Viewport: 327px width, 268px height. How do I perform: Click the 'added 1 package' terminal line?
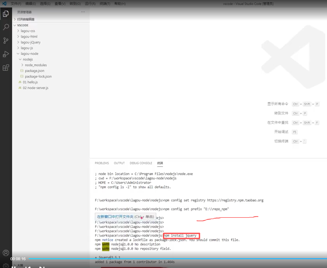(135, 262)
